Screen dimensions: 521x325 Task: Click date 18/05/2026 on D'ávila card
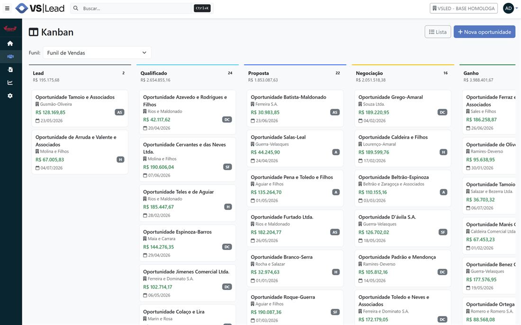(x=375, y=241)
